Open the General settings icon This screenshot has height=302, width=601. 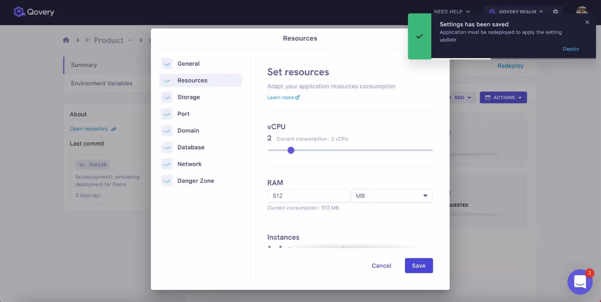pos(167,64)
